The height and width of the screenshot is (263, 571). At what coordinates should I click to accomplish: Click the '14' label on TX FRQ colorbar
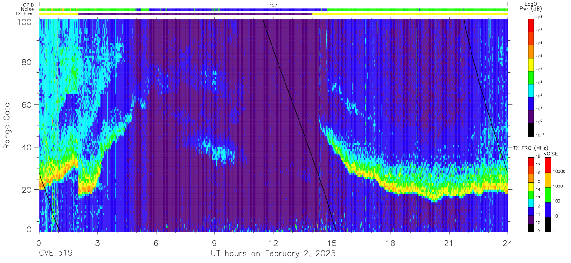click(x=538, y=189)
